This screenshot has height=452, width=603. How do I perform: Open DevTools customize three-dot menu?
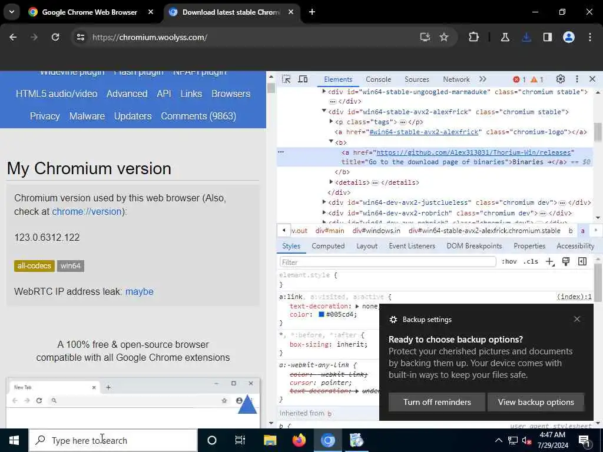coord(577,79)
